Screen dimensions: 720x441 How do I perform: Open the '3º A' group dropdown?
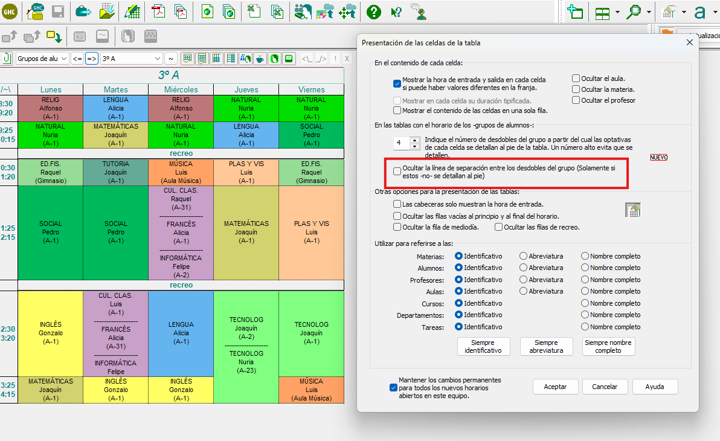click(x=132, y=59)
